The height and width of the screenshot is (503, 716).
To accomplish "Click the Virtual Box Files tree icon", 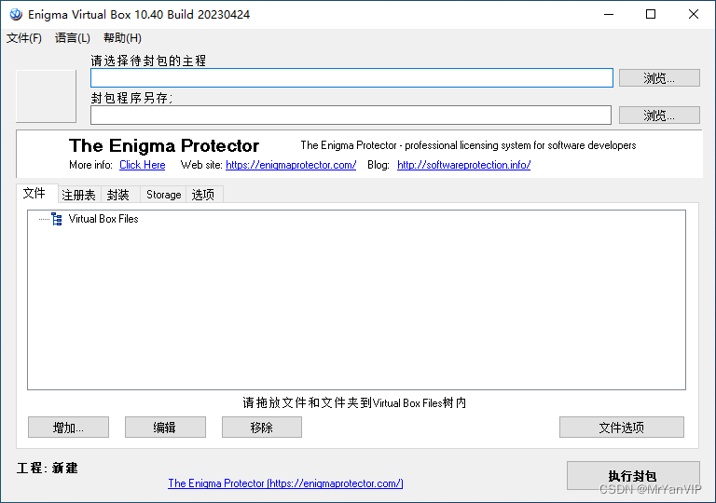I will pos(57,219).
